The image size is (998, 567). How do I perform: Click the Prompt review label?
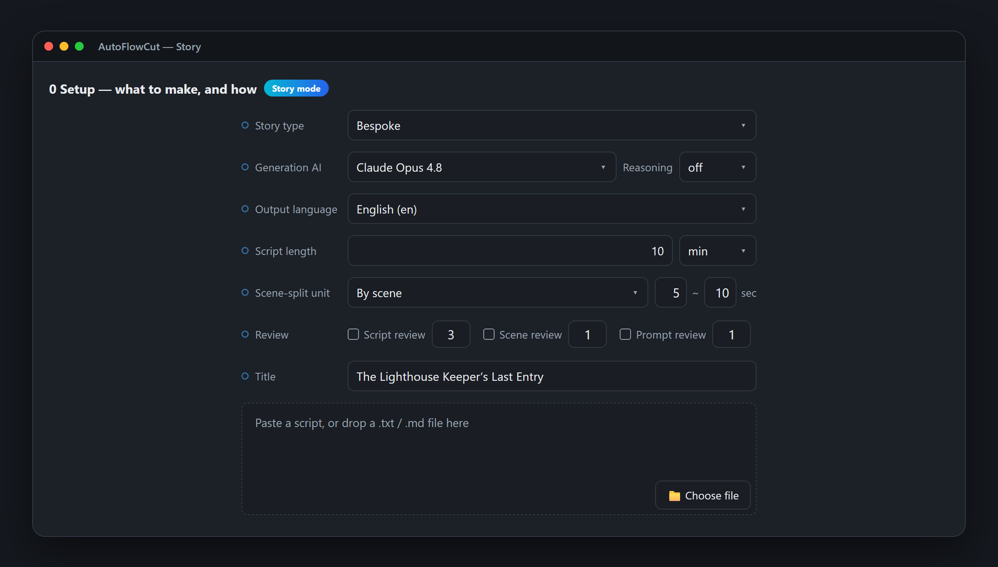tap(671, 335)
